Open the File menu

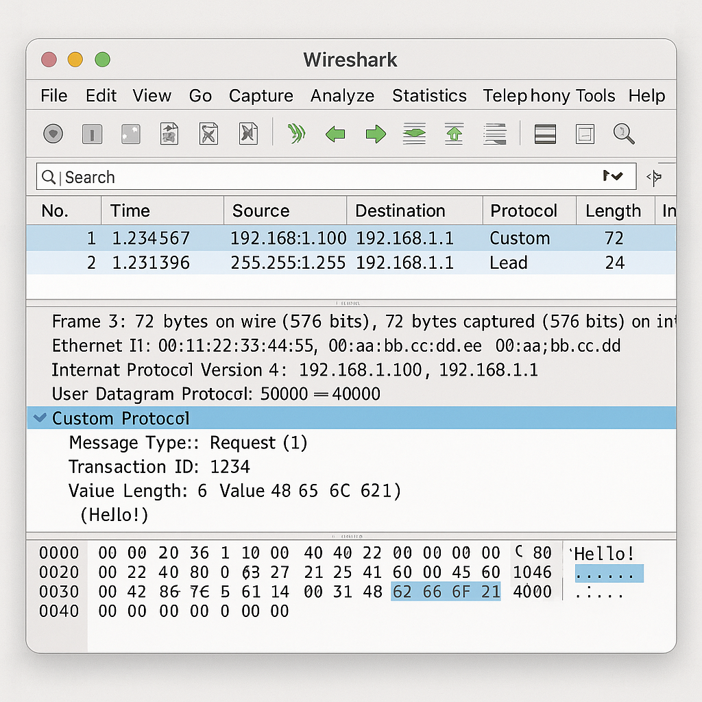[x=53, y=96]
